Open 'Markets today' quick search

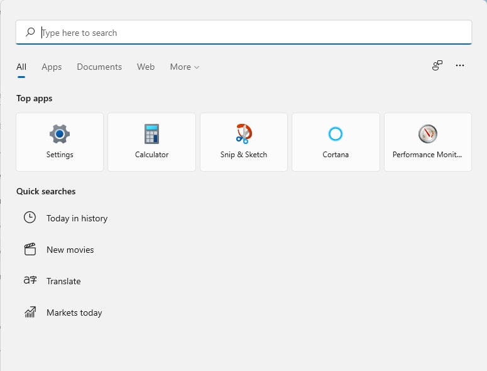click(74, 313)
